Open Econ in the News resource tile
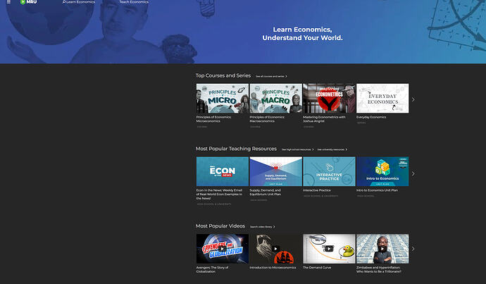The image size is (486, 284). [x=222, y=171]
